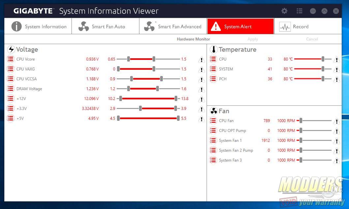This screenshot has height=209, width=349.
Task: Click the System Fan 1 speed value 1912
Action: coord(266,141)
